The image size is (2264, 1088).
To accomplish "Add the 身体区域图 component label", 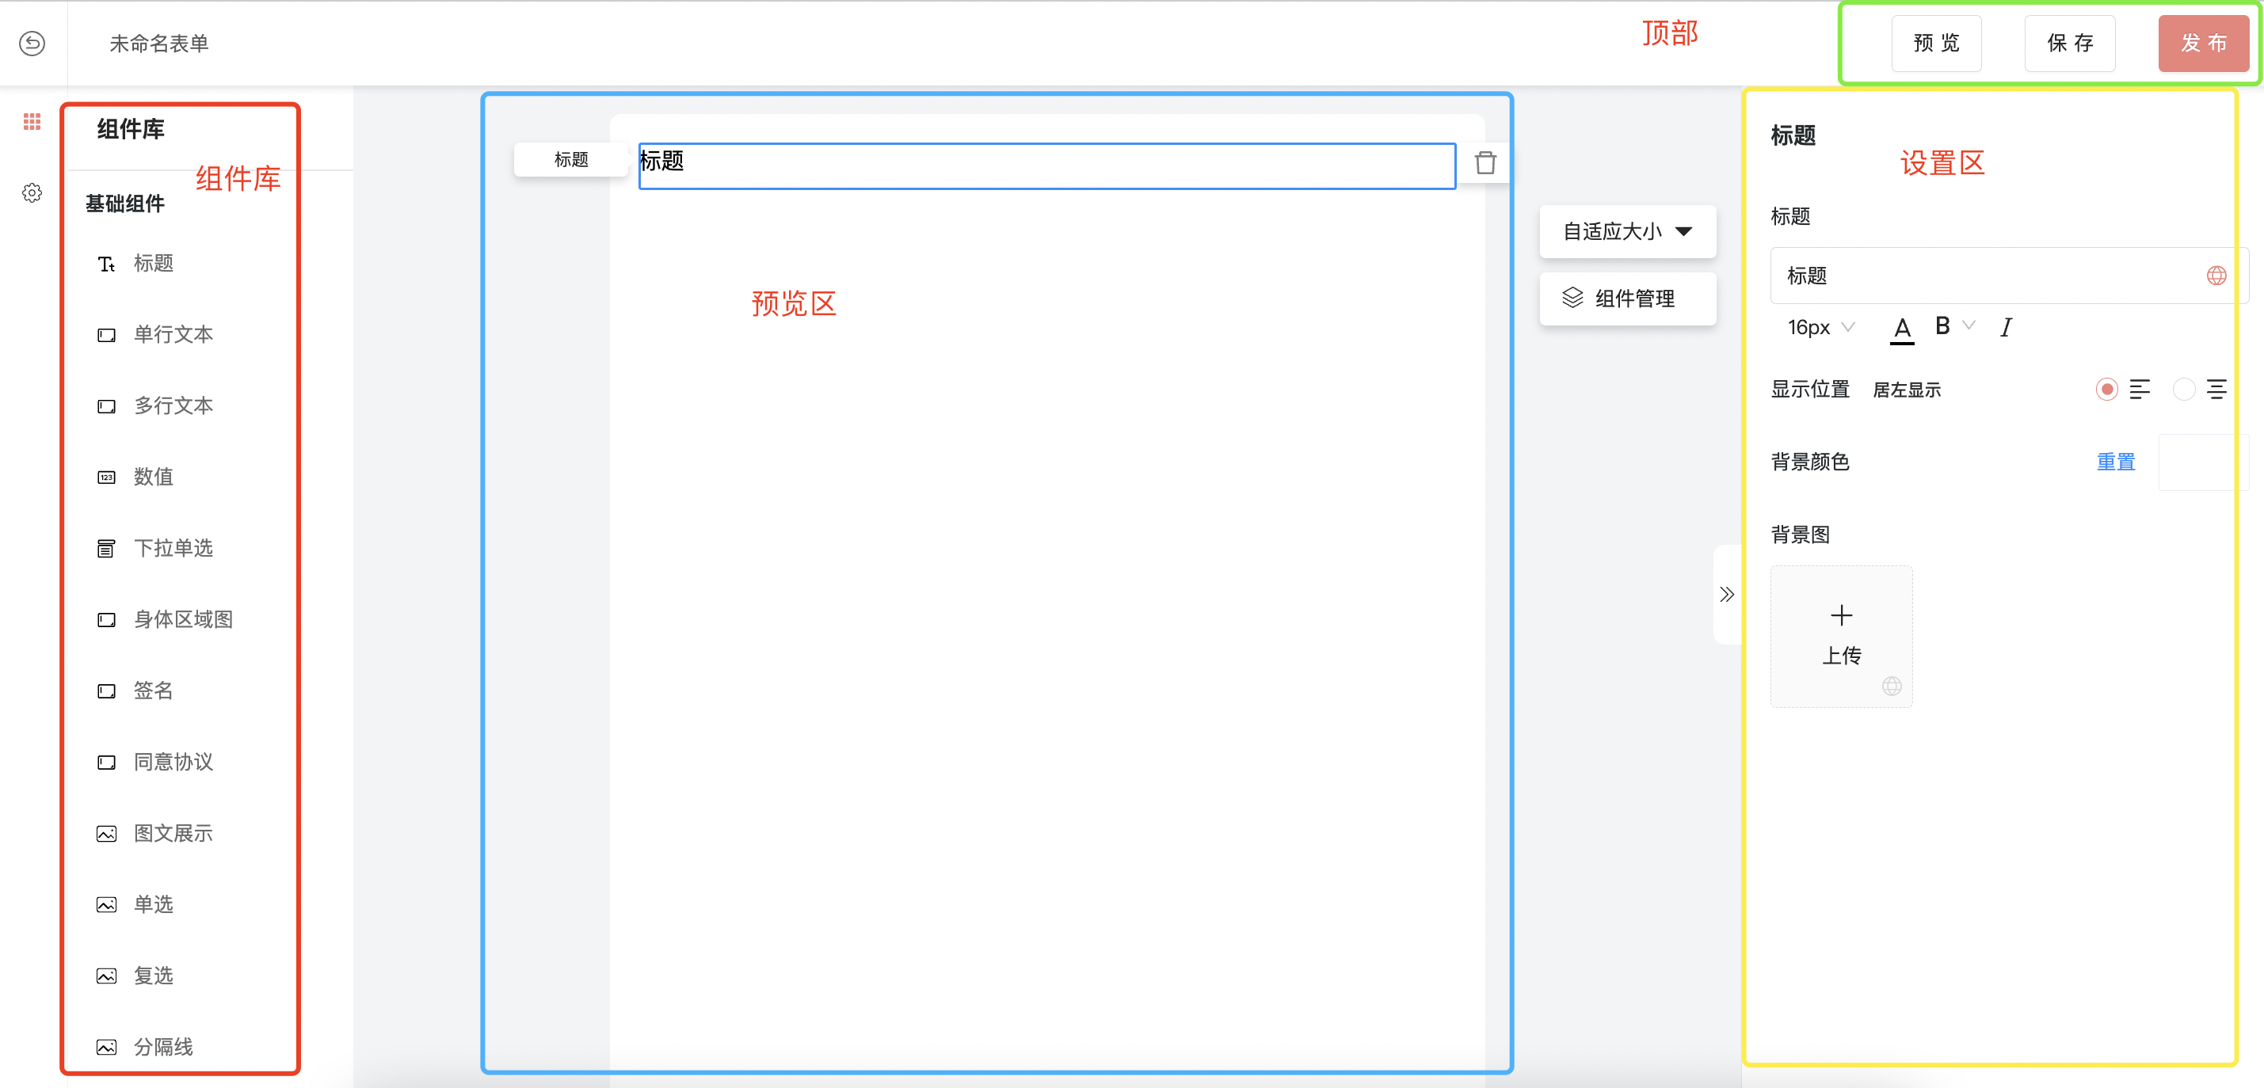I will pyautogui.click(x=183, y=619).
